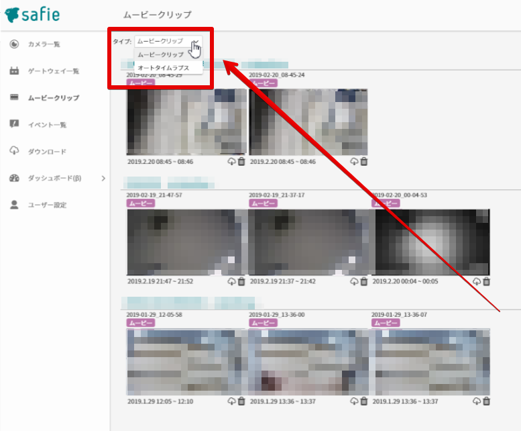Go to ユーザー設定 in sidebar
This screenshot has width=521, height=431.
pyautogui.click(x=47, y=205)
